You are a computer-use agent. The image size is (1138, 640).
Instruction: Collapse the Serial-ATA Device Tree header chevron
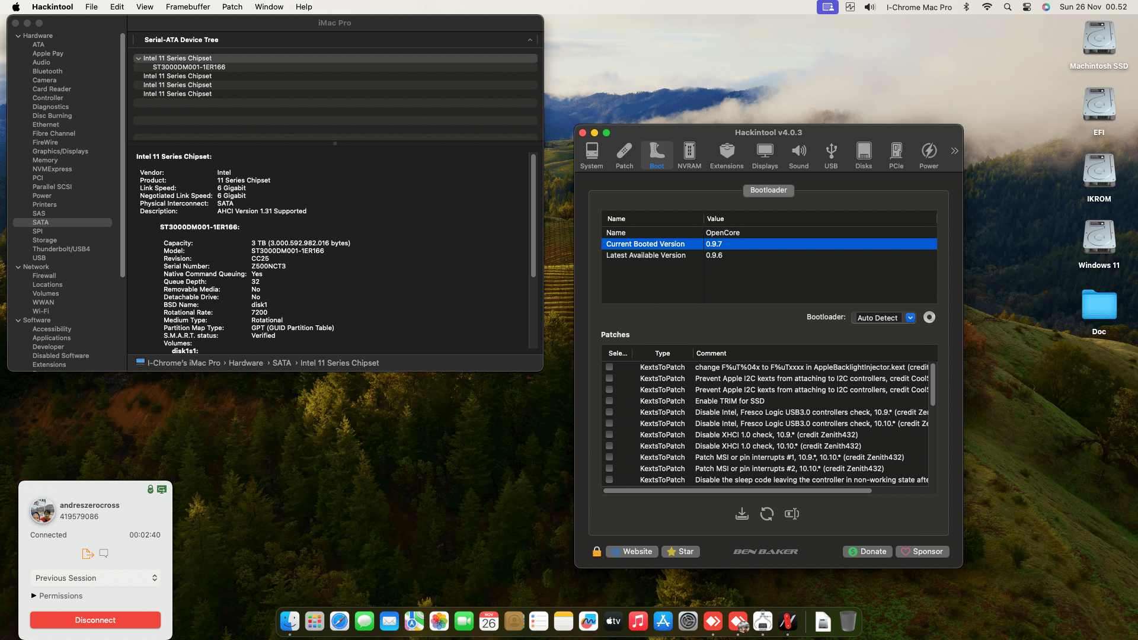coord(530,40)
